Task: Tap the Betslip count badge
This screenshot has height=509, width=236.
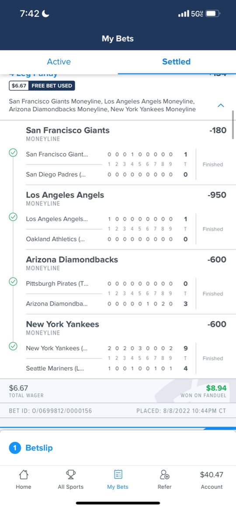Action: 14,448
